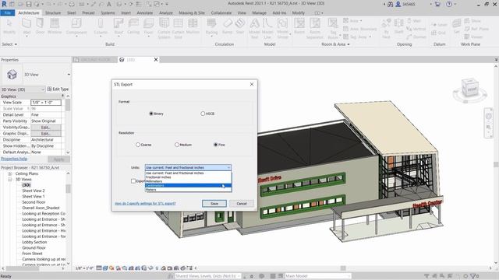Click the Shaft opening tool
This screenshot has width=499, height=280.
(398, 26)
